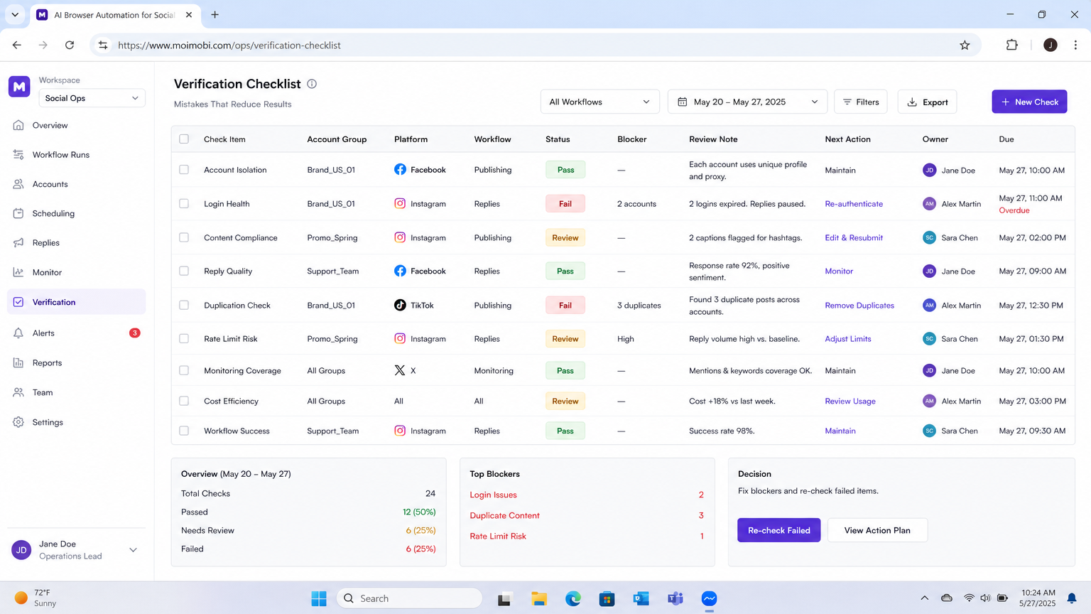Open Outlook from the taskbar

point(641,598)
